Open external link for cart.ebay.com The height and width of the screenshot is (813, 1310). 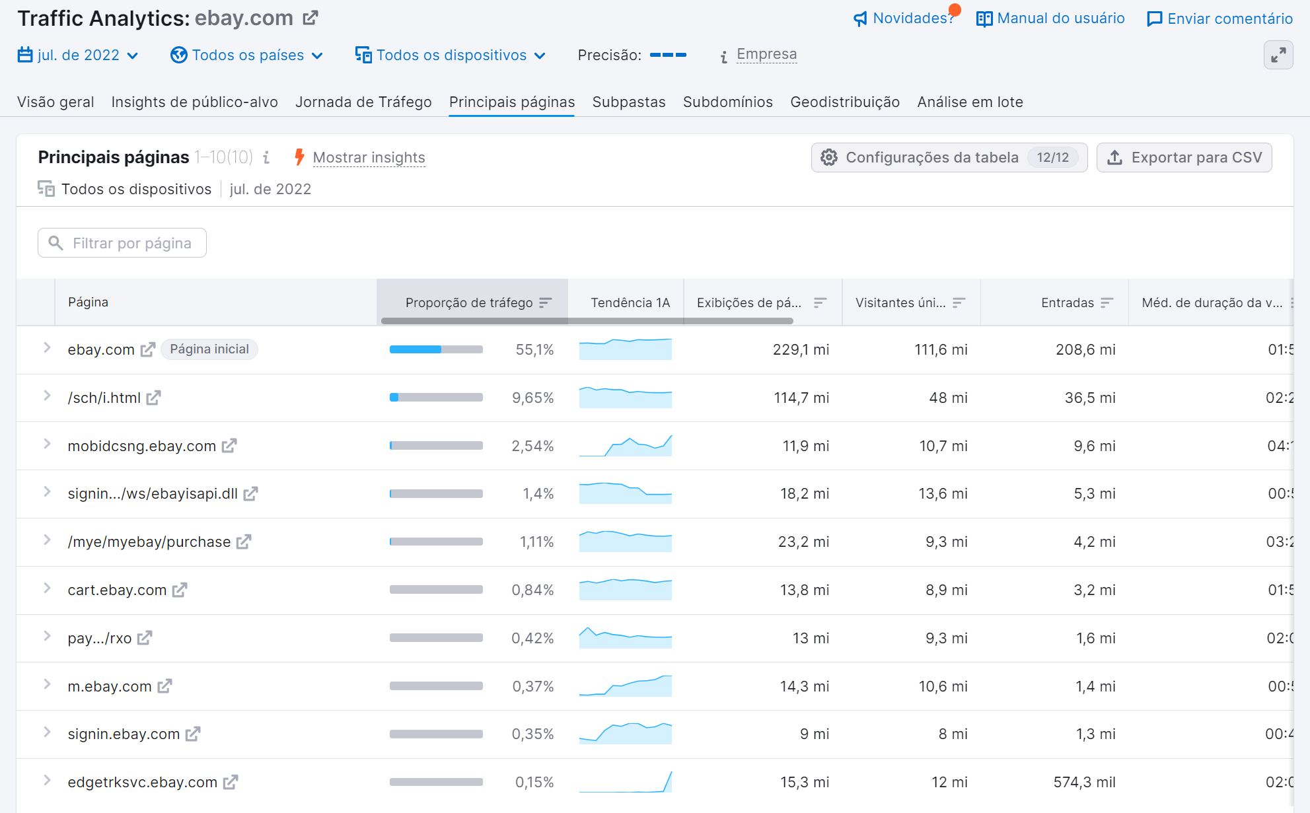point(180,590)
